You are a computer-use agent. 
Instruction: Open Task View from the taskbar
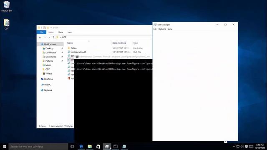tap(72, 146)
